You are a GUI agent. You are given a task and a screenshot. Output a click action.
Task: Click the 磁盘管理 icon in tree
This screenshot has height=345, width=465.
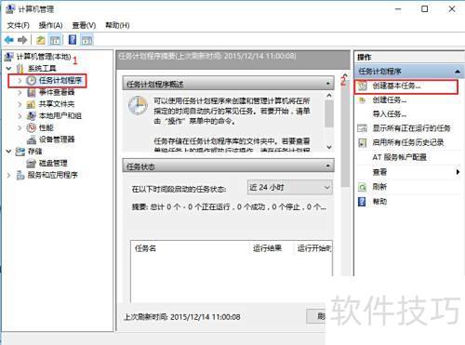click(31, 163)
